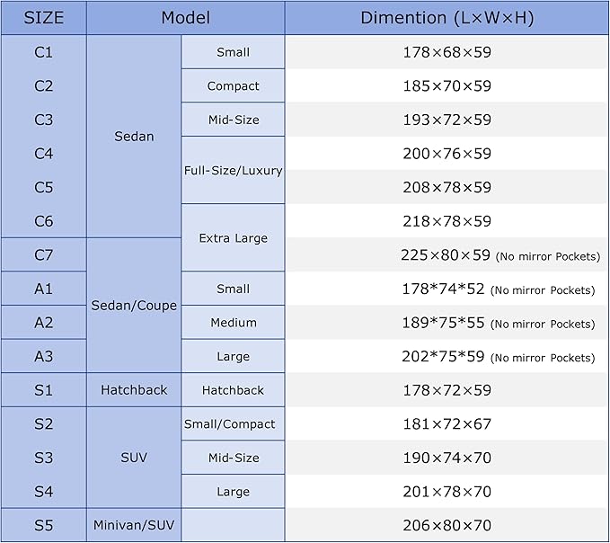Select size C1 cell
The image size is (610, 543).
click(x=43, y=52)
